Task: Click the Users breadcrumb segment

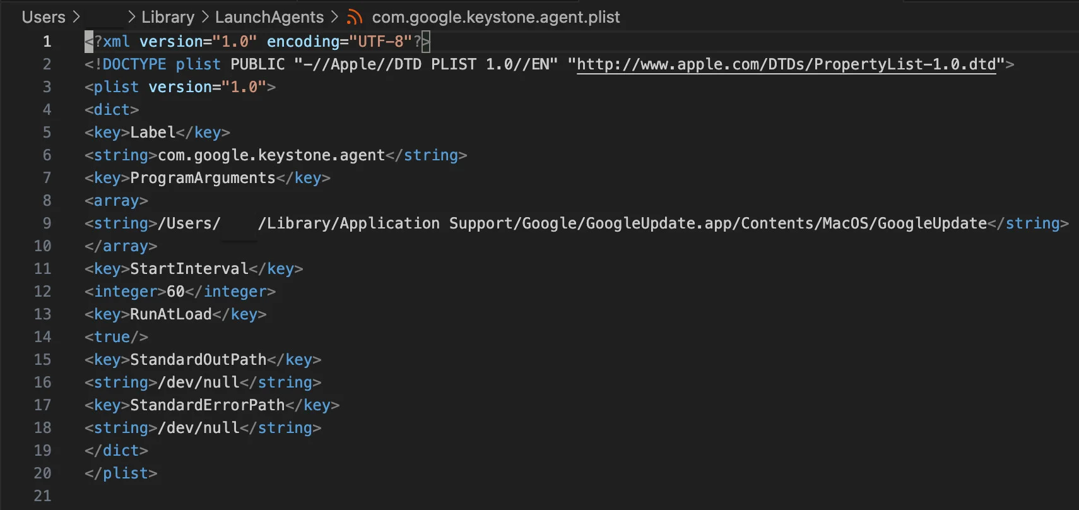Action: 44,17
